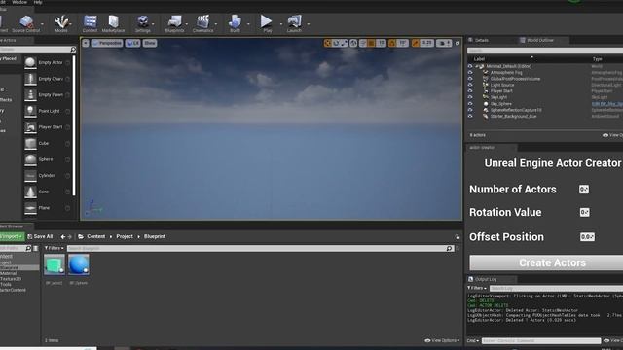
Task: Toggle scale snapping in the viewport
Action: (416, 43)
